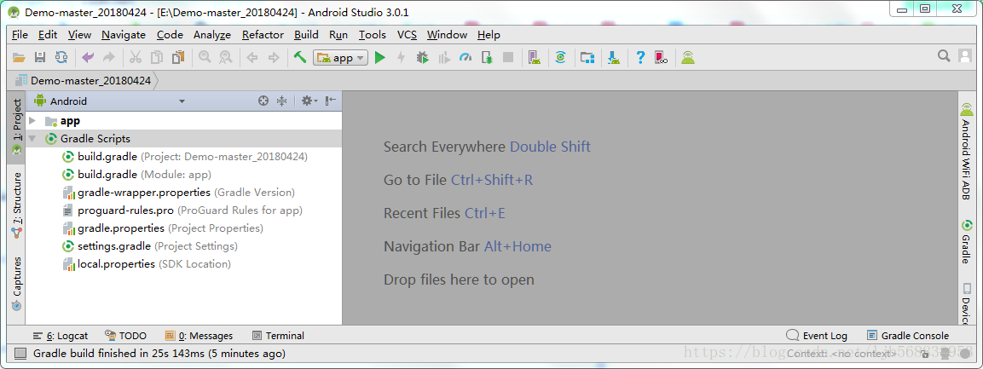Open the Gradle Console tool window
This screenshot has width=983, height=369.
click(908, 336)
